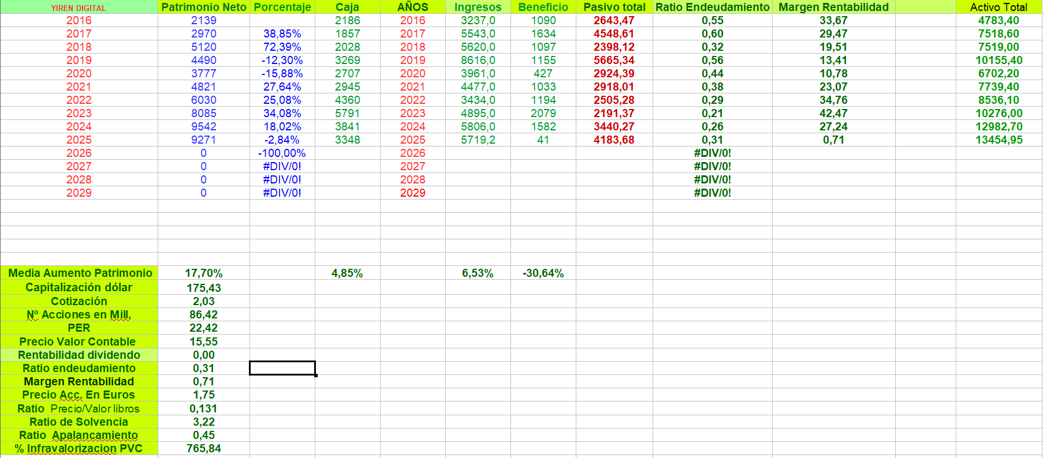
Task: Select Ratio Precio/Valor libros label
Action: coord(79,408)
